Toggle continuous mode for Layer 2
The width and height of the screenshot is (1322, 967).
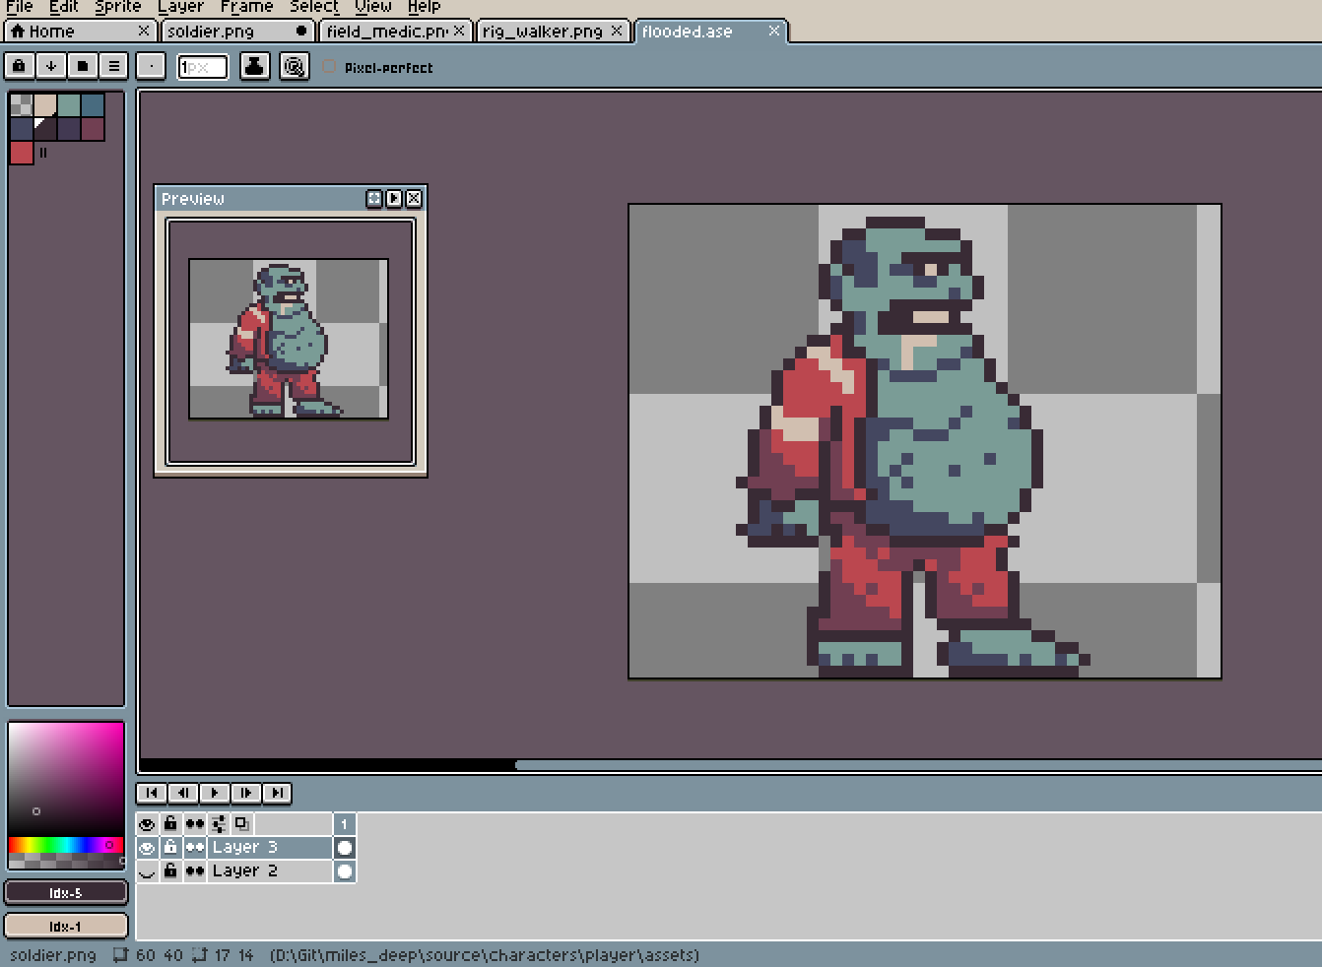click(x=194, y=871)
